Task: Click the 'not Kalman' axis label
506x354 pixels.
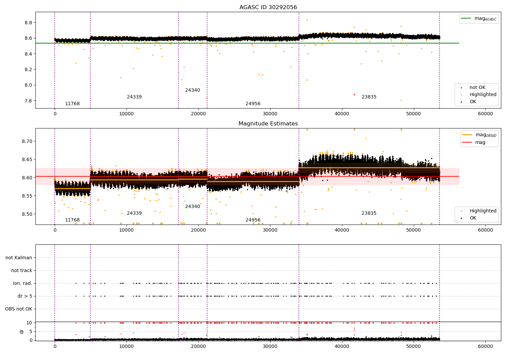Action: coord(19,258)
